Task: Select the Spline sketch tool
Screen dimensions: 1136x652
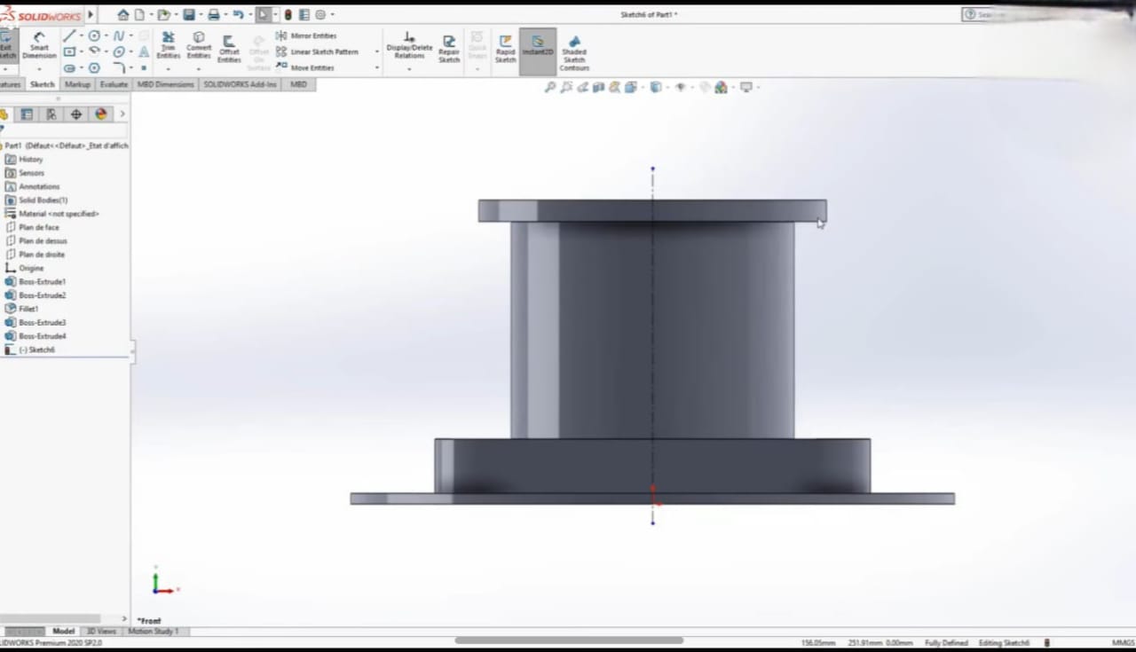Action: click(x=119, y=36)
